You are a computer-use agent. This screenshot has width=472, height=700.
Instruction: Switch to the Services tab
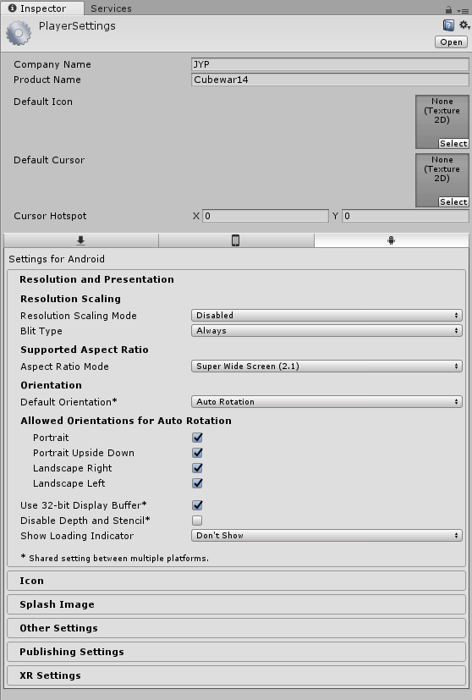(x=111, y=8)
